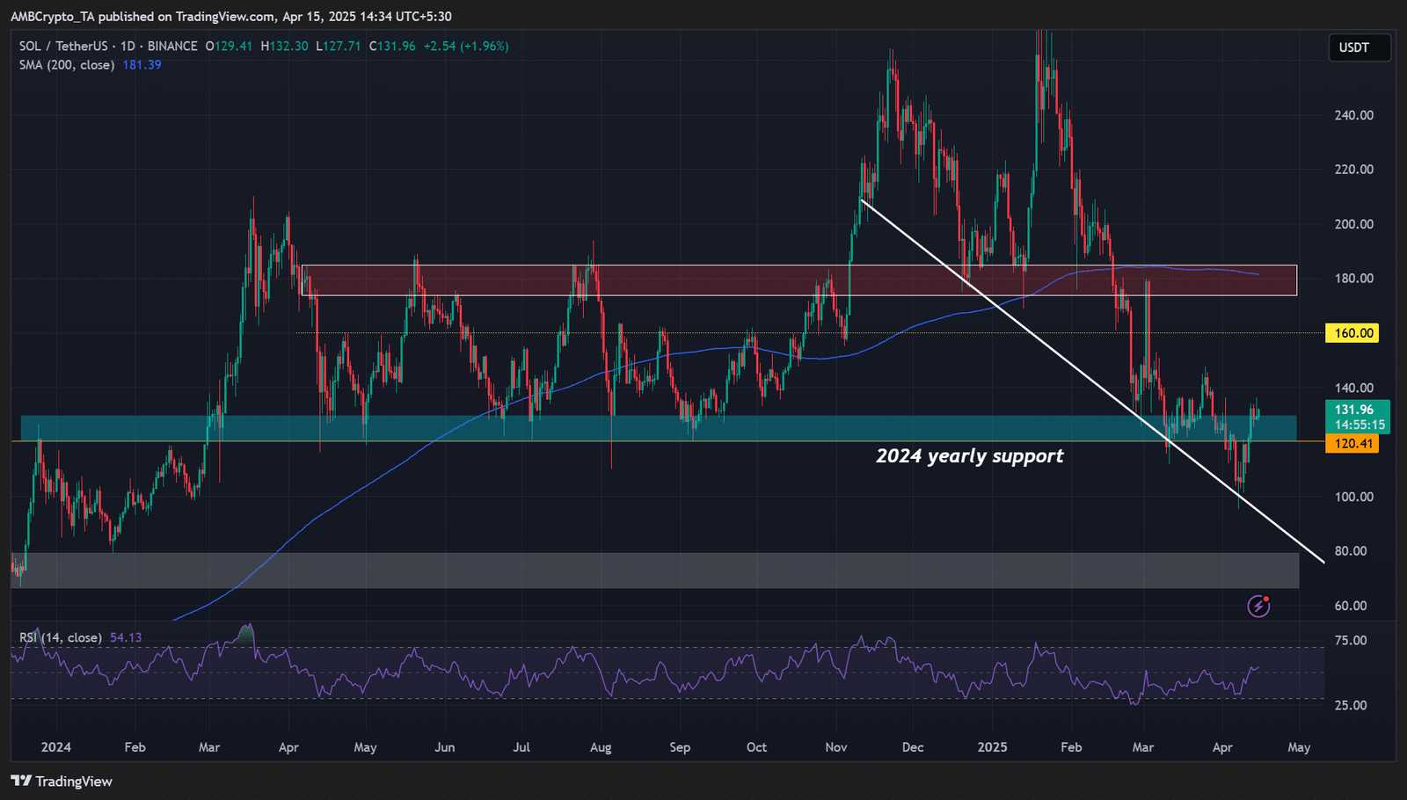
Task: Select the SMA (200, close) indicator legend
Action: click(67, 65)
